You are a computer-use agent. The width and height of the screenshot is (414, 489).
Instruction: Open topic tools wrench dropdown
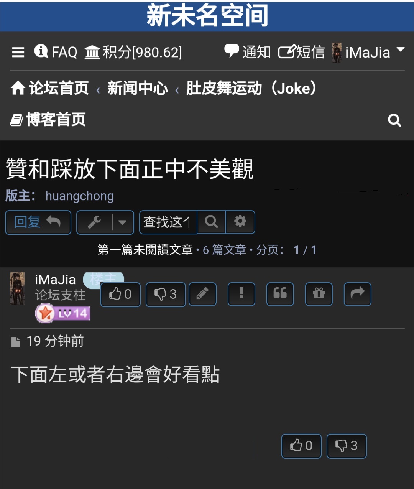point(105,222)
